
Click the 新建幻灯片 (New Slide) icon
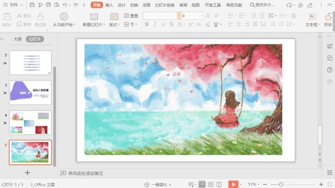coord(94,17)
